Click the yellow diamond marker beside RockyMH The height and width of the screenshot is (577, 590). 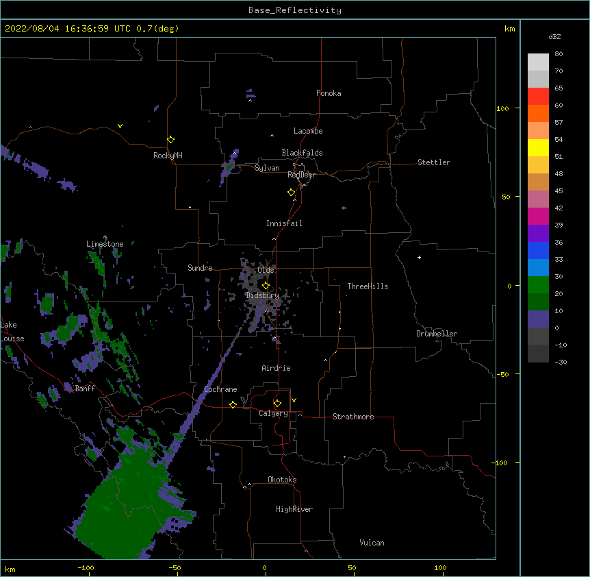[171, 140]
